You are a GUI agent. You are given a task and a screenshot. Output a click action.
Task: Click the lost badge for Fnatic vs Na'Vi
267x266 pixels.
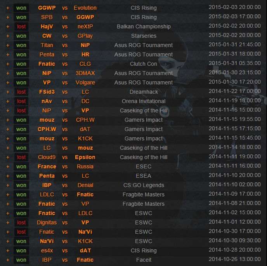21,232
